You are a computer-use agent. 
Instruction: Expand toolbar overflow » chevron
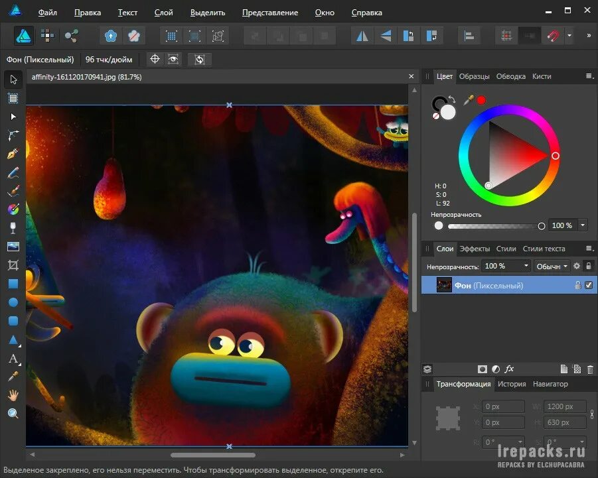pos(589,35)
